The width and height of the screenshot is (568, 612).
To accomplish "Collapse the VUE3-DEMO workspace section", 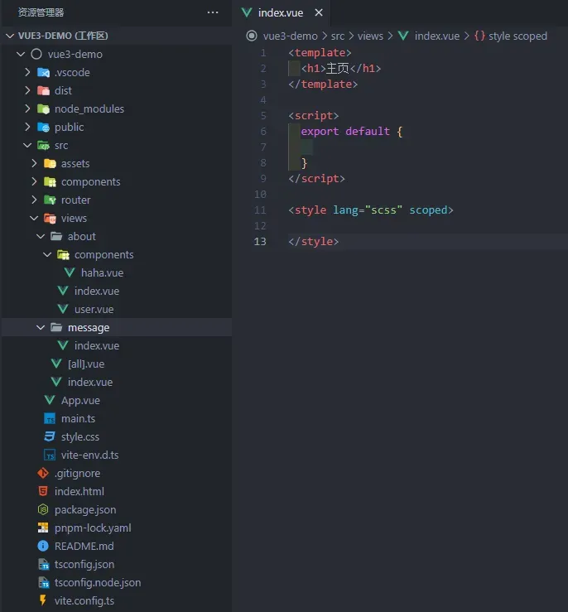I will [10, 36].
